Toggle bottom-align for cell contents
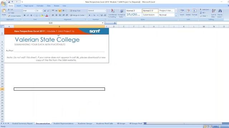 tap(60, 11)
